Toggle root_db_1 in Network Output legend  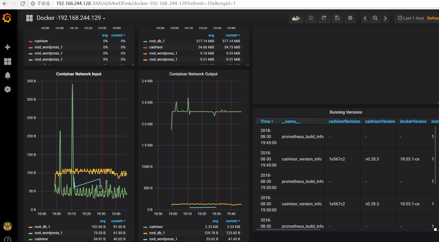157,233
